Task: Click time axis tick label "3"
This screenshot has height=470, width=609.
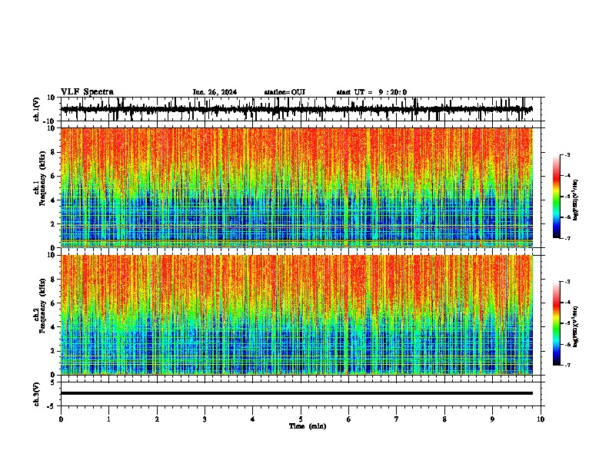Action: [x=205, y=419]
